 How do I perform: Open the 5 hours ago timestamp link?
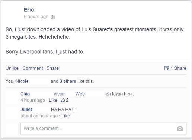36,17
